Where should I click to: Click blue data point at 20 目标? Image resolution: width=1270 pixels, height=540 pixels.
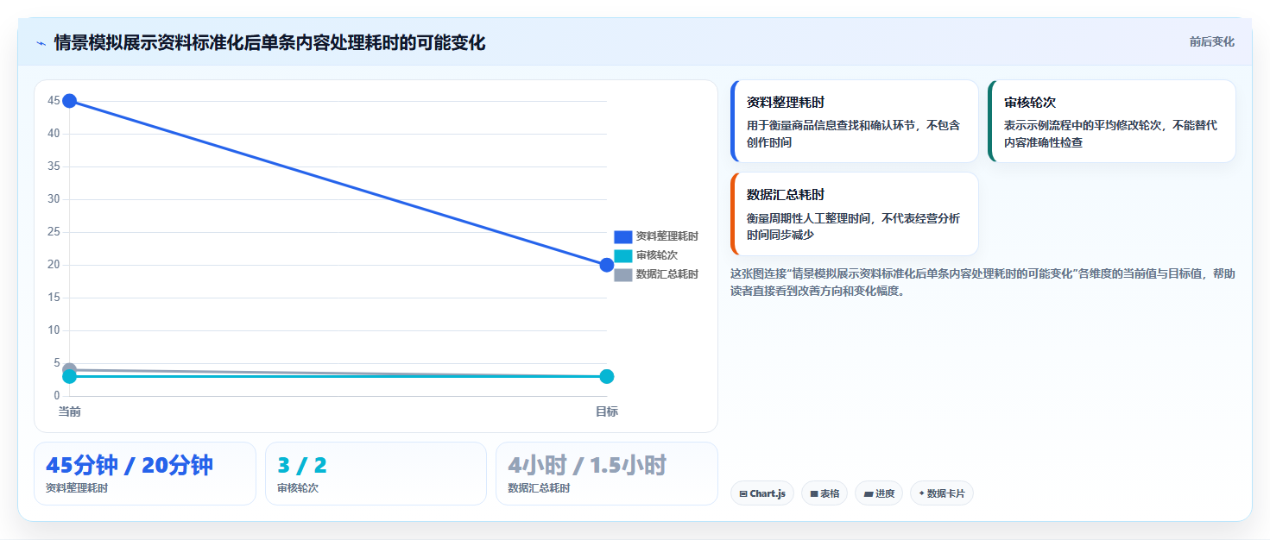[607, 265]
